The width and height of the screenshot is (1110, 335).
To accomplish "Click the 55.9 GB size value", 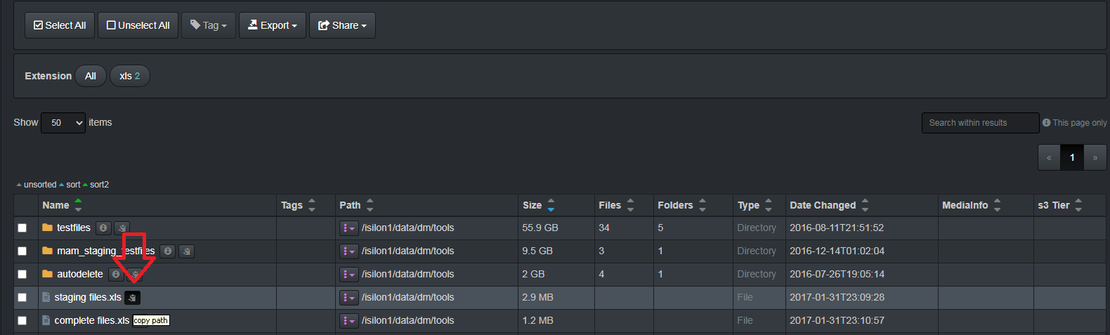I will 540,228.
